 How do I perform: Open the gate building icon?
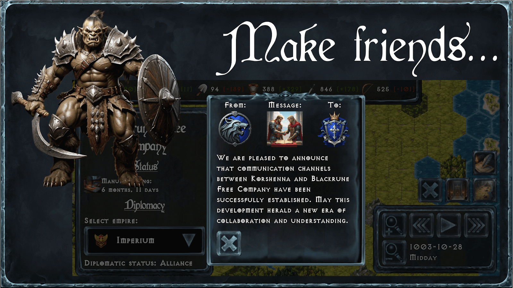458,190
